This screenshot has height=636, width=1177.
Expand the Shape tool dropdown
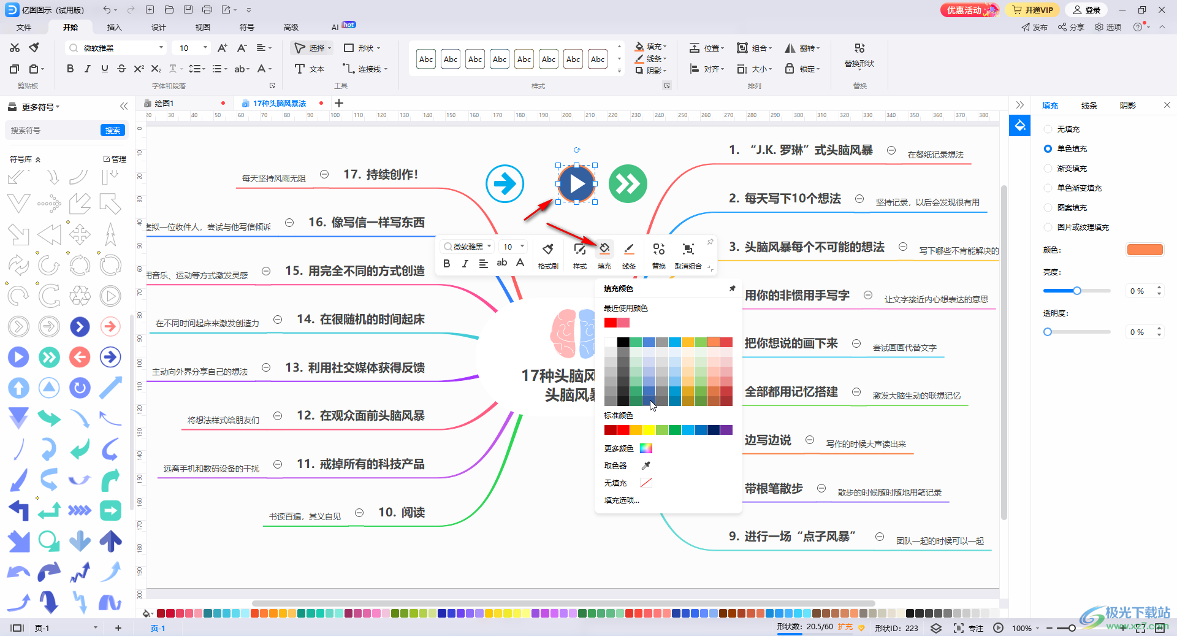click(x=378, y=48)
